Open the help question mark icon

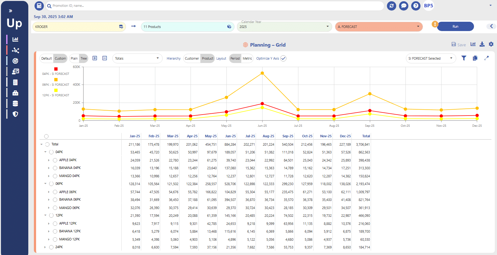click(416, 6)
